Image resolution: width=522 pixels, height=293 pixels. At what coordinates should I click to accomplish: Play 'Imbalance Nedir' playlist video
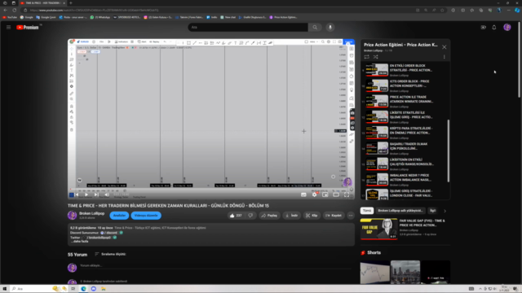tap(405, 179)
